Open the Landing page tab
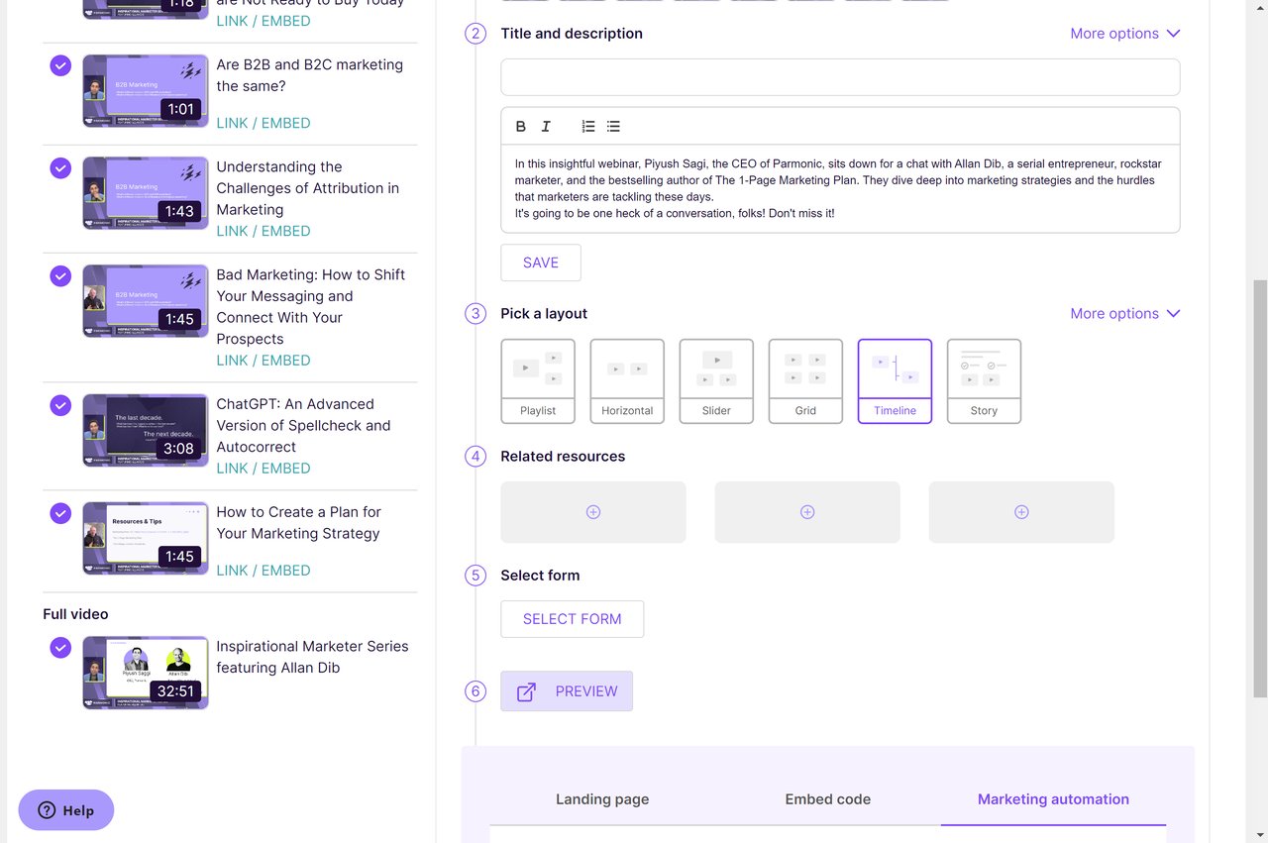 coord(602,799)
